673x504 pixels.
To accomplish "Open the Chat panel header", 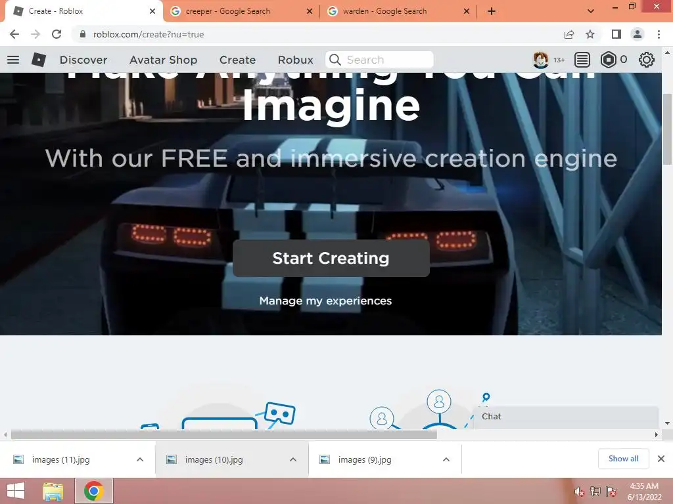I will (566, 417).
